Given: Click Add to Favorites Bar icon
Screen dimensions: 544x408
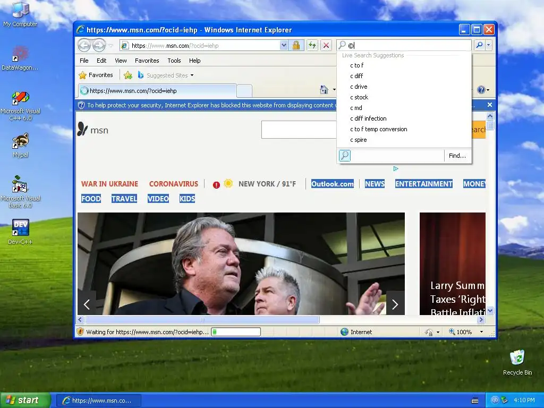Looking at the screenshot, I should tap(128, 75).
